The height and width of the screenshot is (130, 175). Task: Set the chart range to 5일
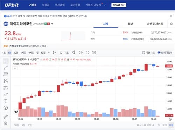pyautogui.click(x=23, y=125)
